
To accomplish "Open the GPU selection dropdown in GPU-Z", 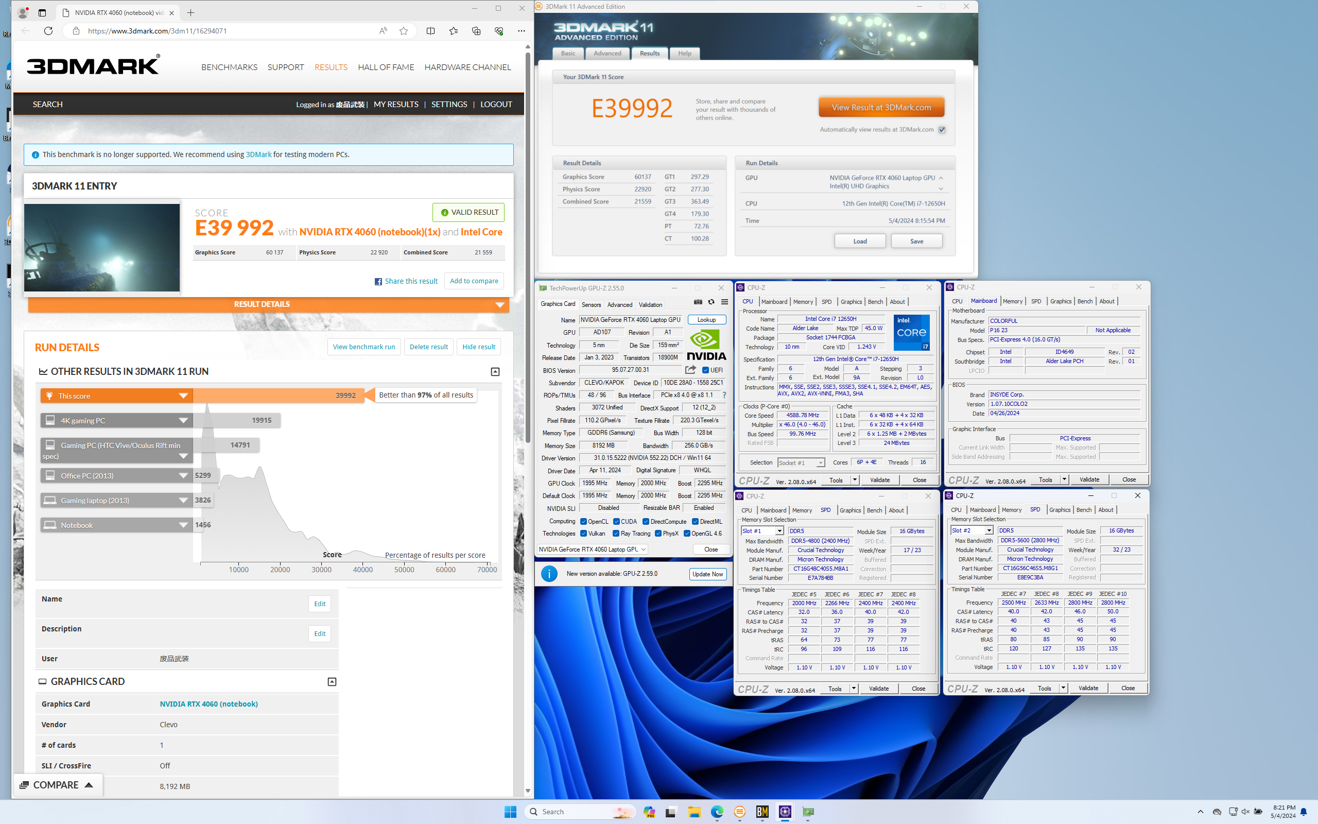I will click(592, 550).
